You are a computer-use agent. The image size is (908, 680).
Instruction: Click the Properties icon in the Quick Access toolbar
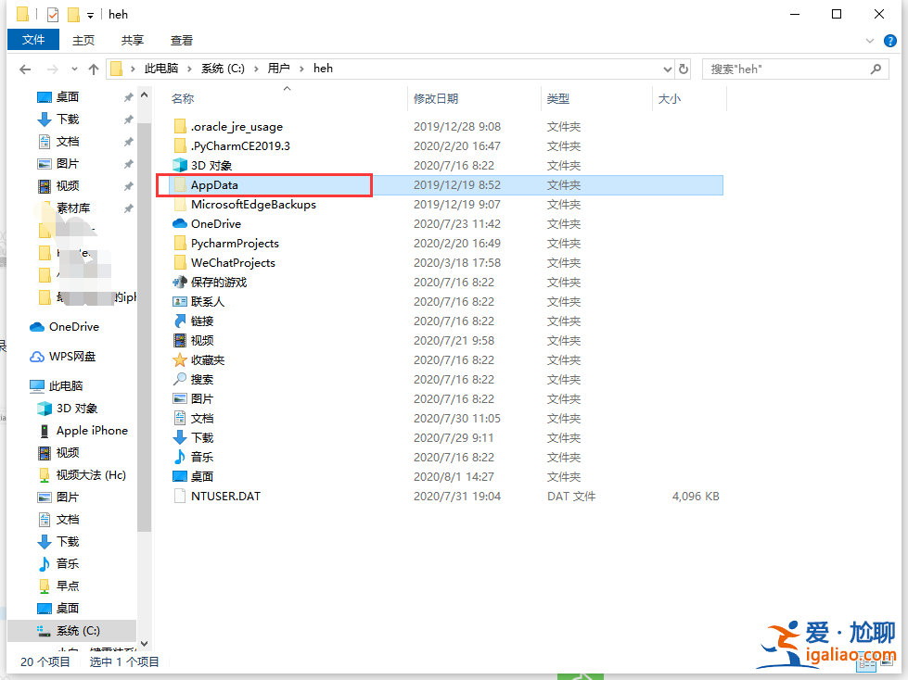point(53,14)
